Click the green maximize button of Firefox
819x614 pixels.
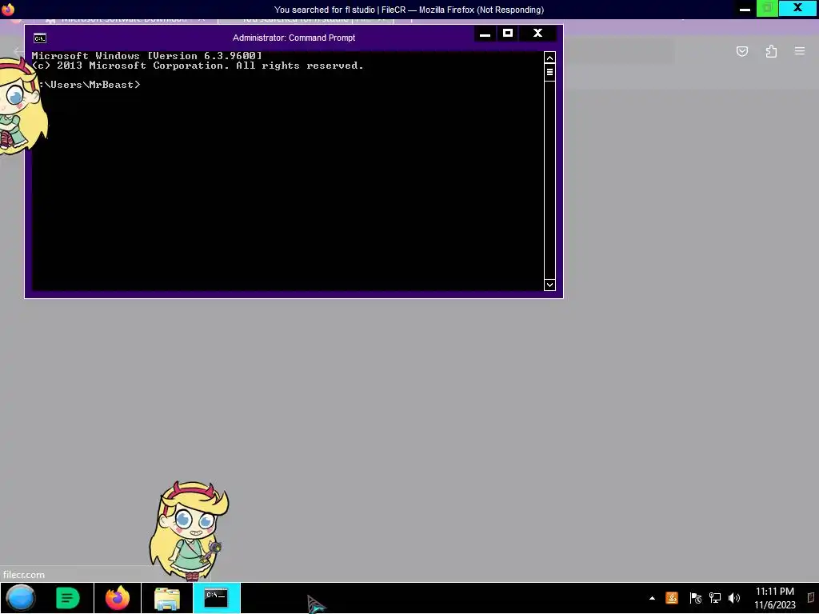click(767, 9)
